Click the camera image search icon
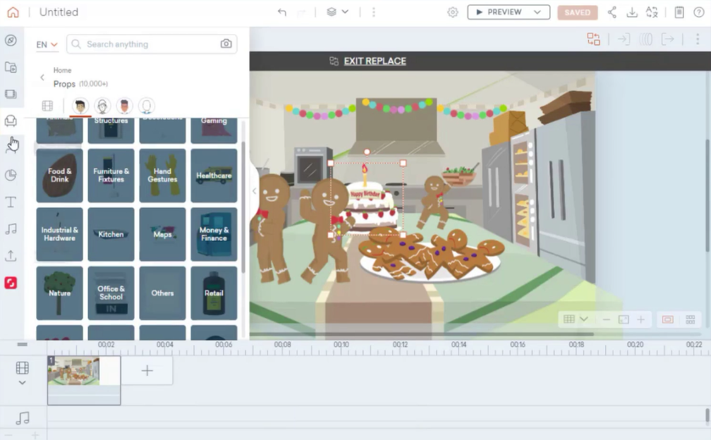711x440 pixels. tap(226, 44)
